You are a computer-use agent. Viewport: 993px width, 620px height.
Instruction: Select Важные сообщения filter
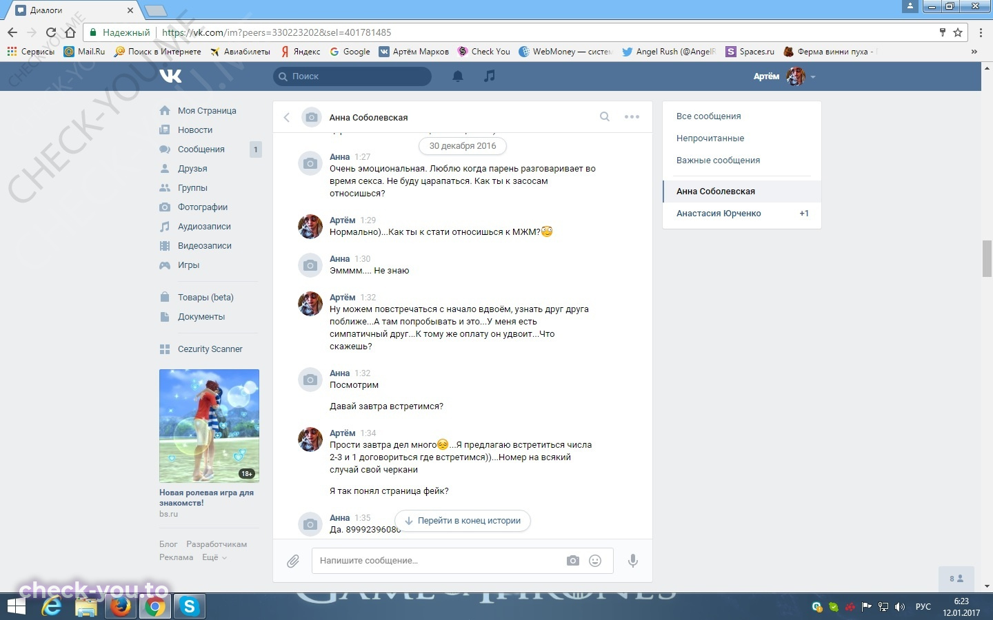[718, 160]
